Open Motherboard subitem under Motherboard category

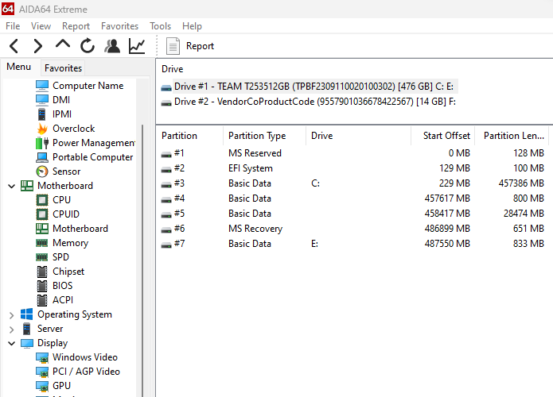pos(80,229)
